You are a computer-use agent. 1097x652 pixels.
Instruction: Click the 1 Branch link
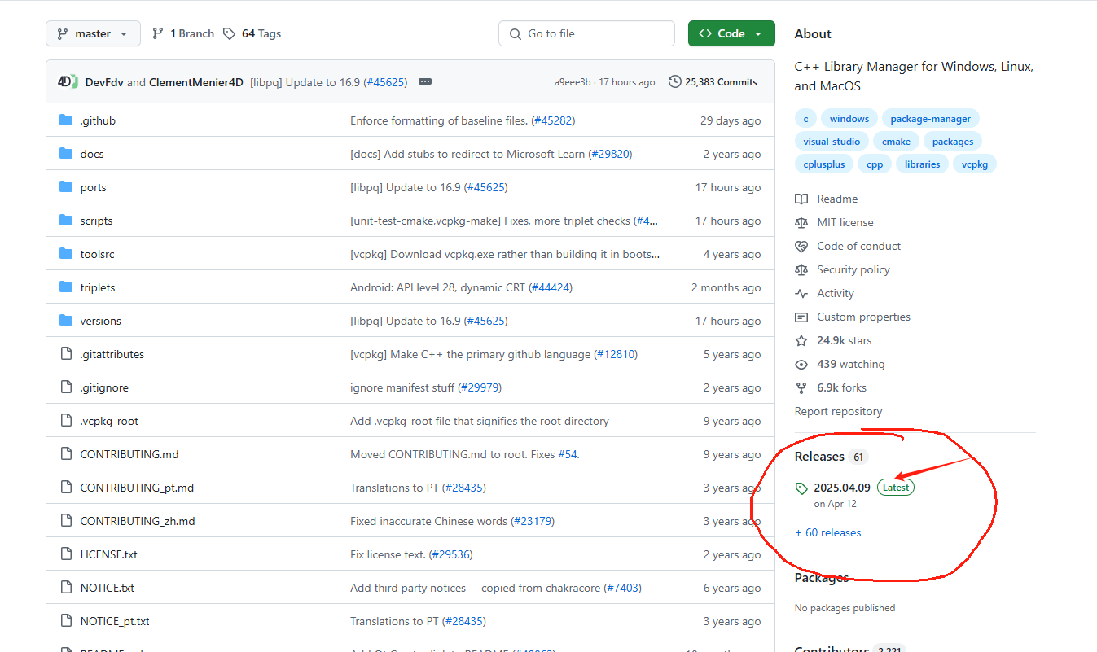click(x=183, y=33)
